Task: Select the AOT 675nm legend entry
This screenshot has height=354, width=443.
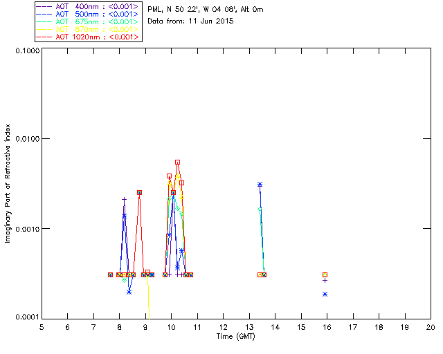Action: (88, 21)
